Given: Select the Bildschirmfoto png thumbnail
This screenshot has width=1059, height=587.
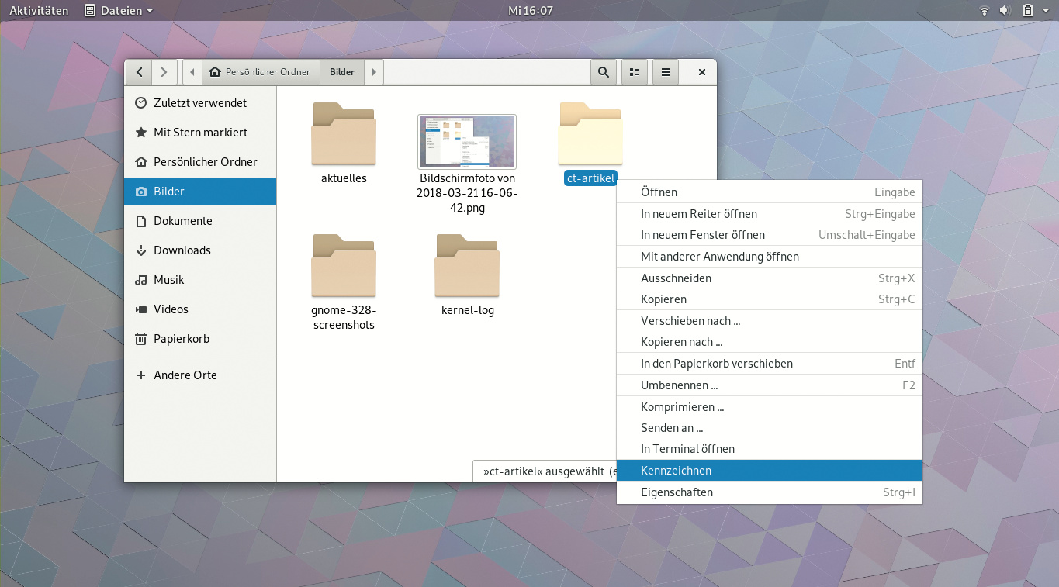Looking at the screenshot, I should [467, 142].
